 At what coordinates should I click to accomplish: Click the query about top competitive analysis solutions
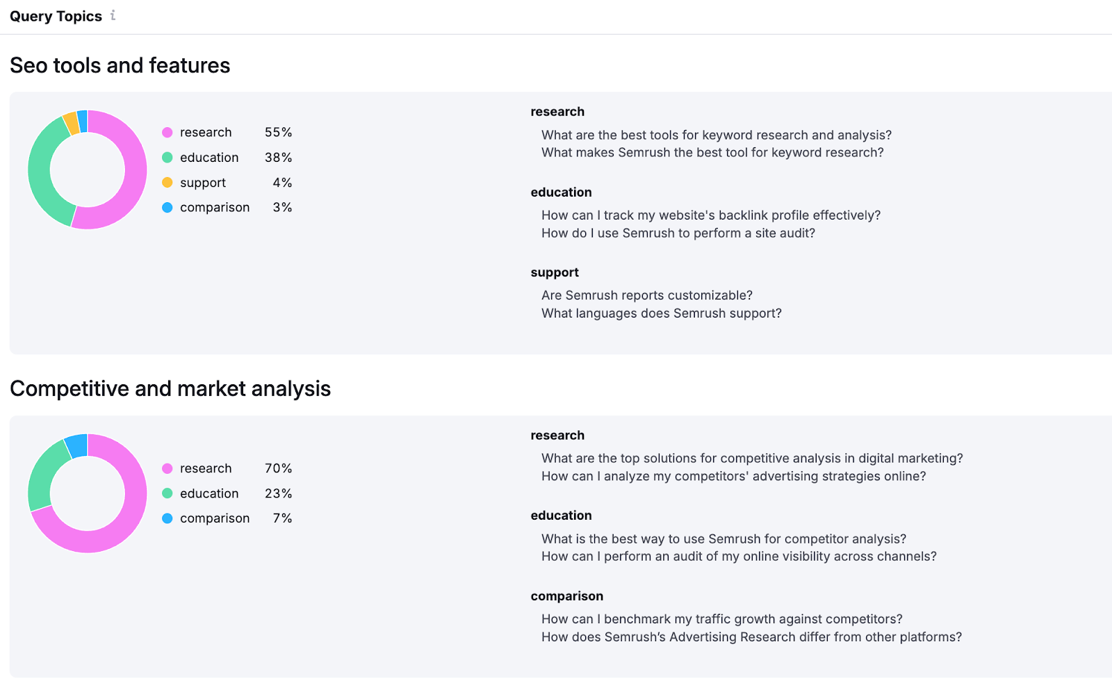click(752, 459)
